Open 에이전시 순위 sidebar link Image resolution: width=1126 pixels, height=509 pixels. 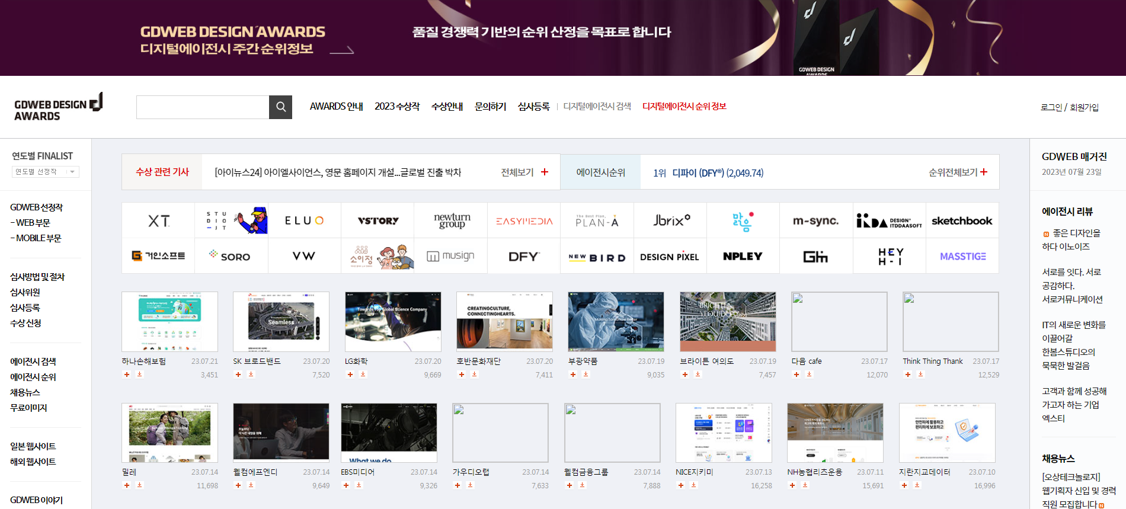pos(33,377)
